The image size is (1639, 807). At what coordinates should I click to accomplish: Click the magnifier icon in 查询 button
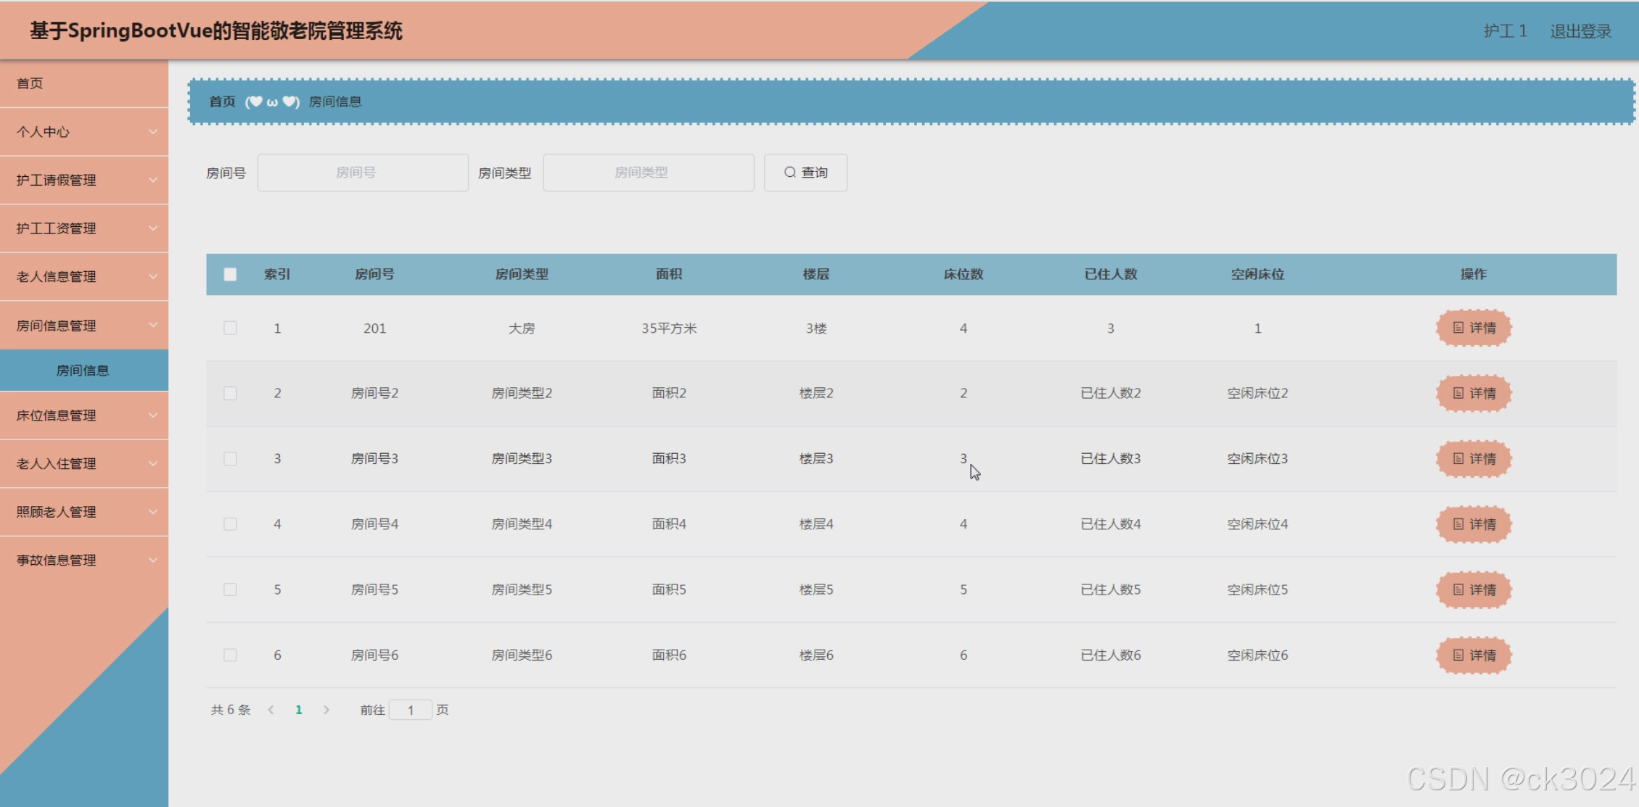[x=789, y=173]
